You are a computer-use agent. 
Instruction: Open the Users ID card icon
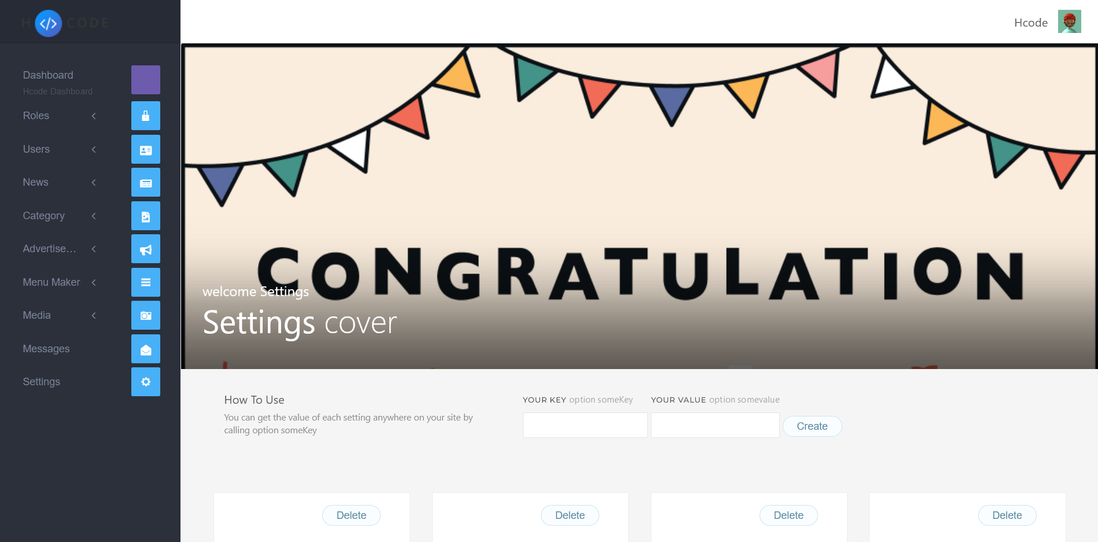(146, 149)
